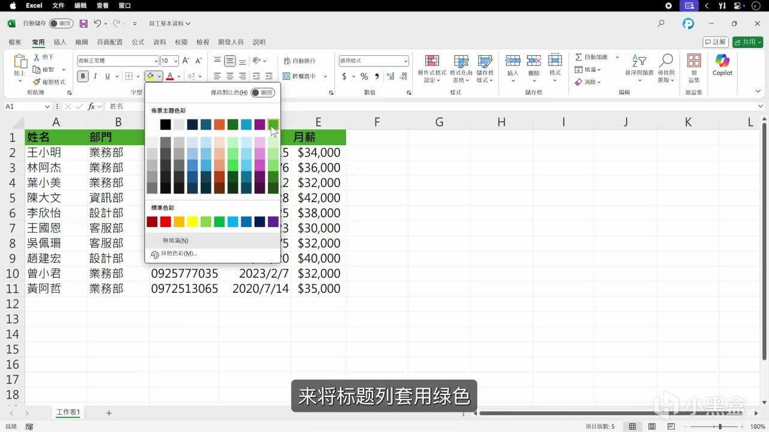
Task: Collapse the ribbon with the chevron
Action: (758, 91)
